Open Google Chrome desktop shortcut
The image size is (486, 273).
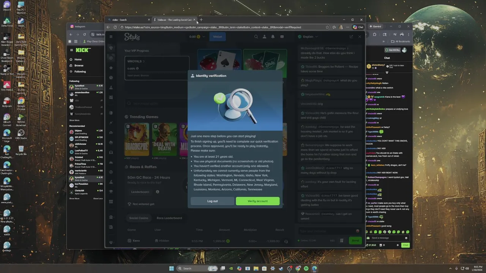tap(21, 103)
